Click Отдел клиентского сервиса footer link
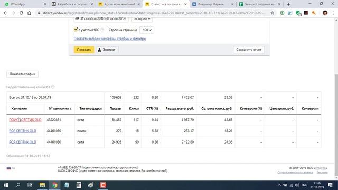 coord(295,172)
